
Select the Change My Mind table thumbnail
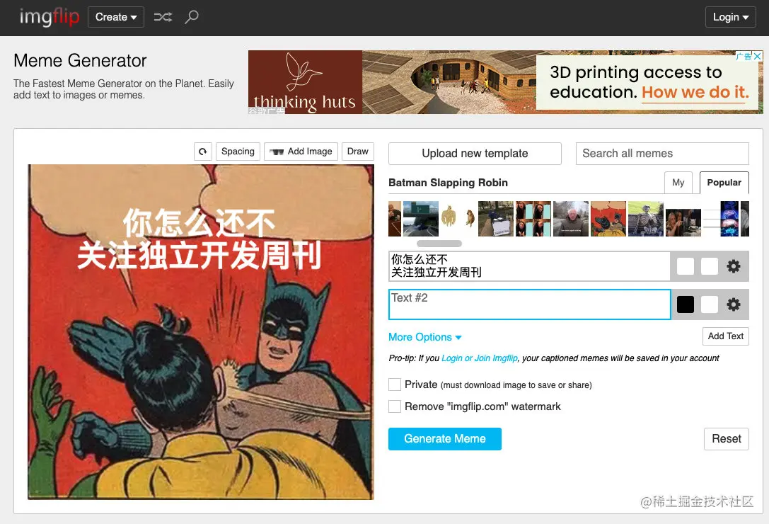(496, 219)
